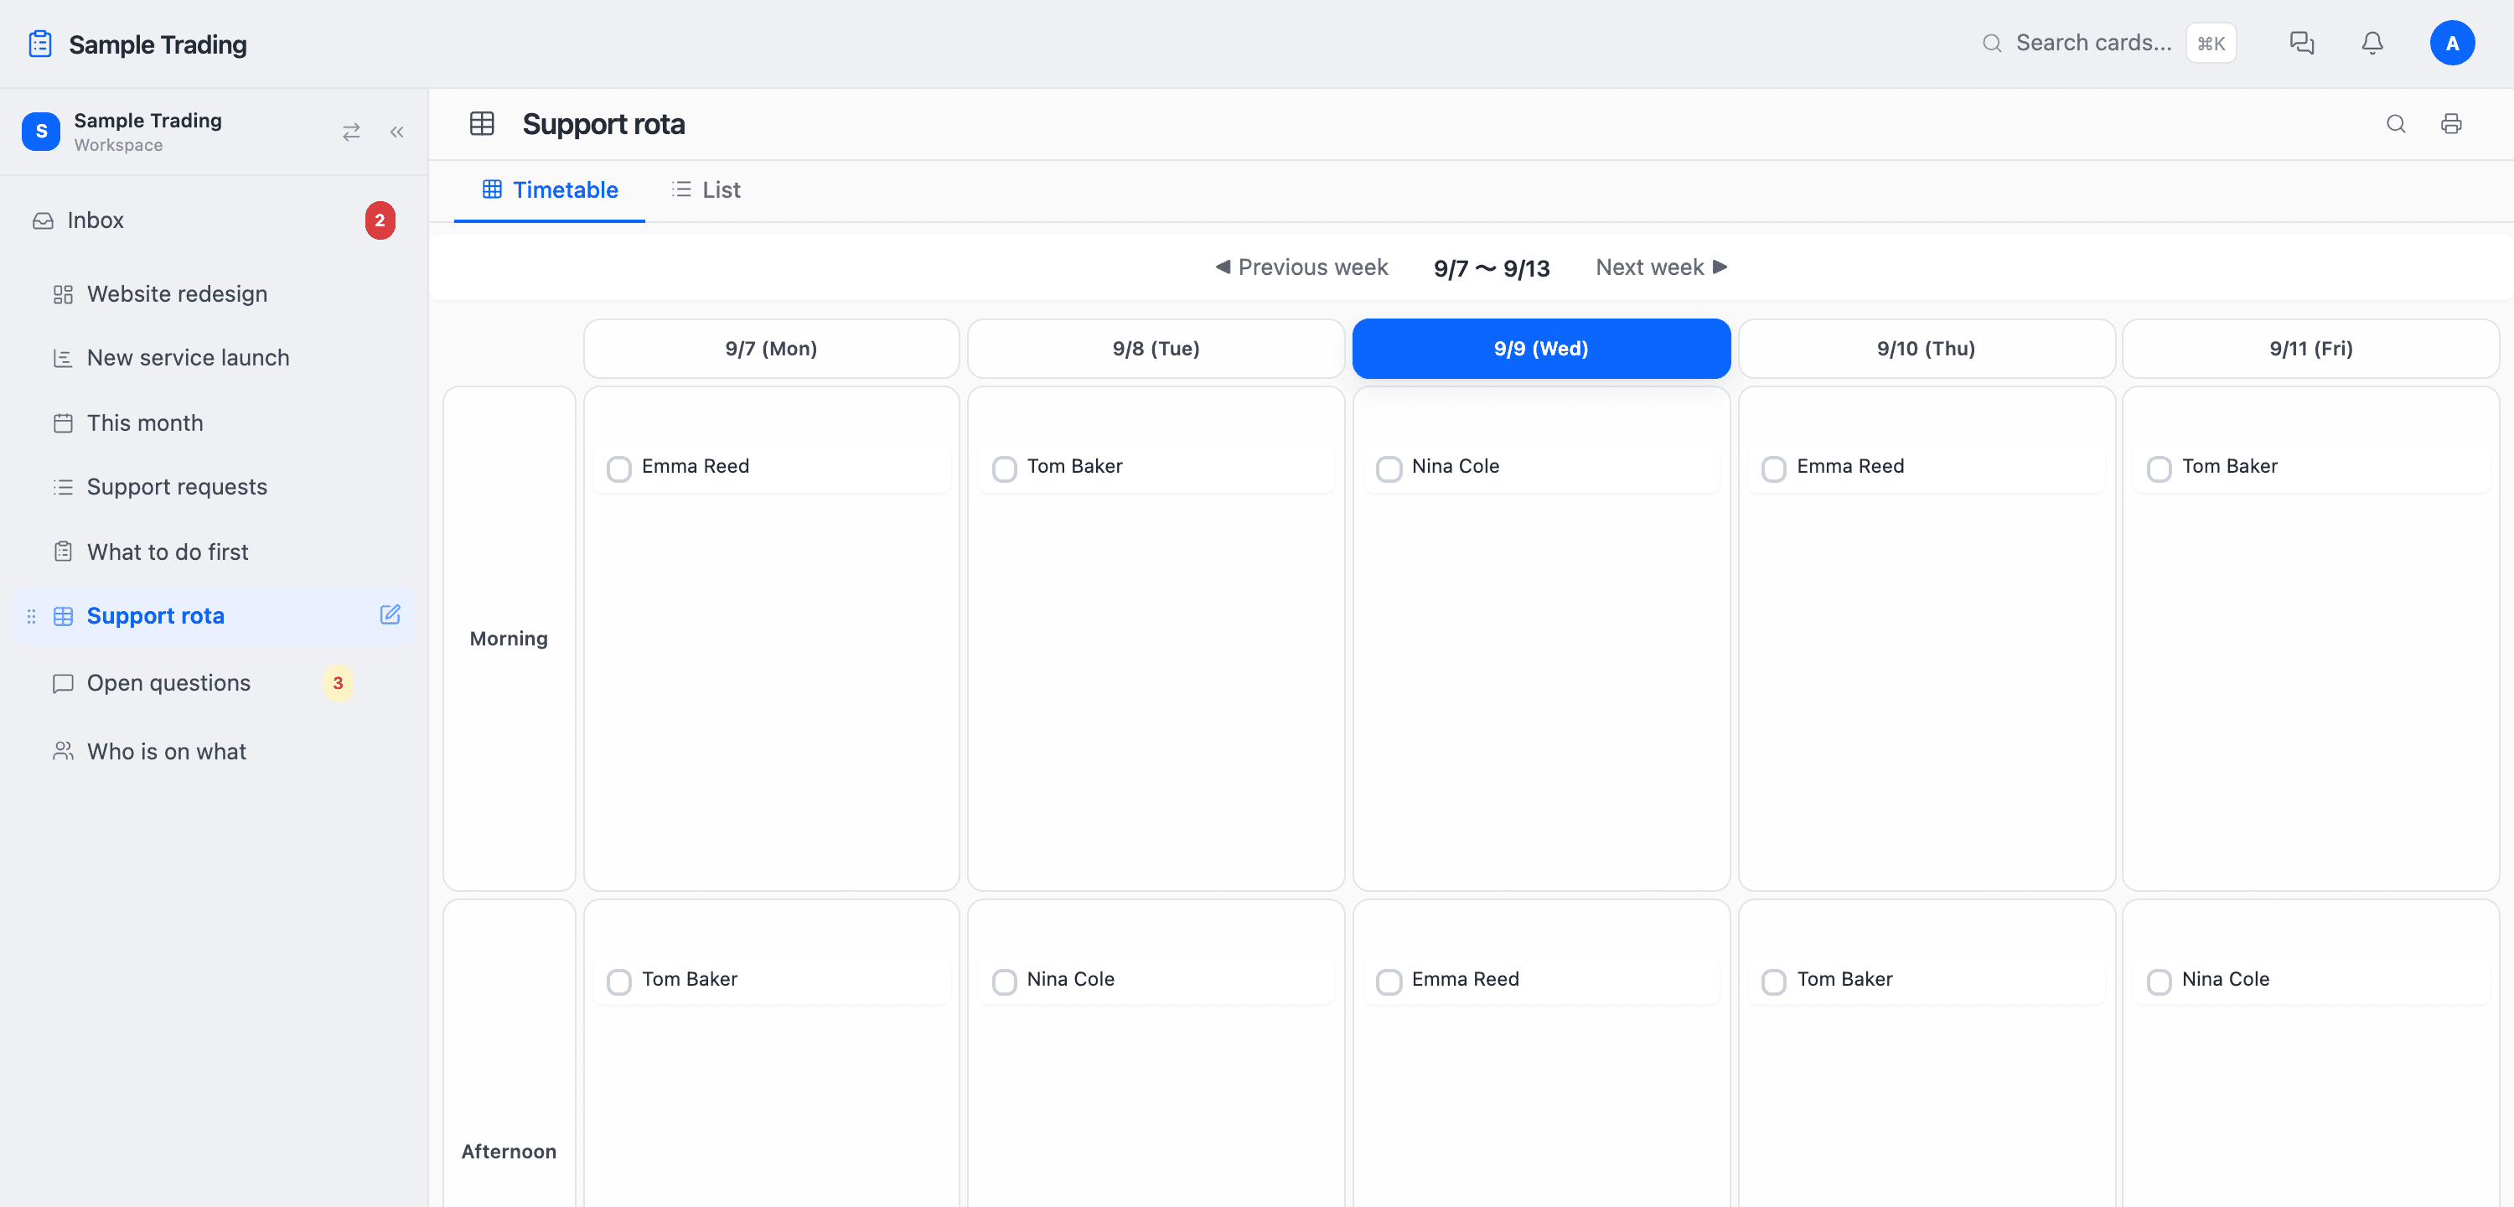
Task: Check Nina Cole on Friday afternoon
Action: coord(2160,982)
